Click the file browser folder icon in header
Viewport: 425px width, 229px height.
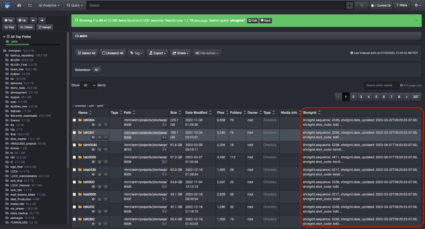click(30, 5)
